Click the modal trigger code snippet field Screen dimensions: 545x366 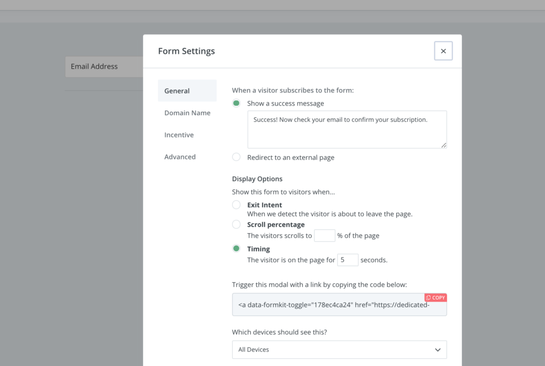330,306
